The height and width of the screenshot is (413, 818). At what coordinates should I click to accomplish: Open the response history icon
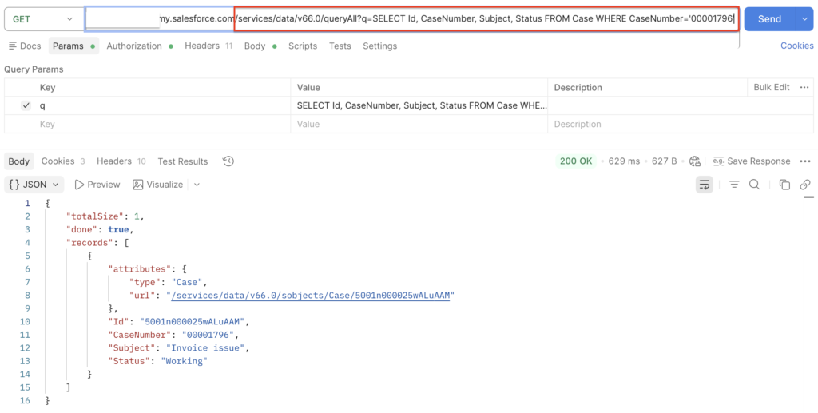pos(228,161)
